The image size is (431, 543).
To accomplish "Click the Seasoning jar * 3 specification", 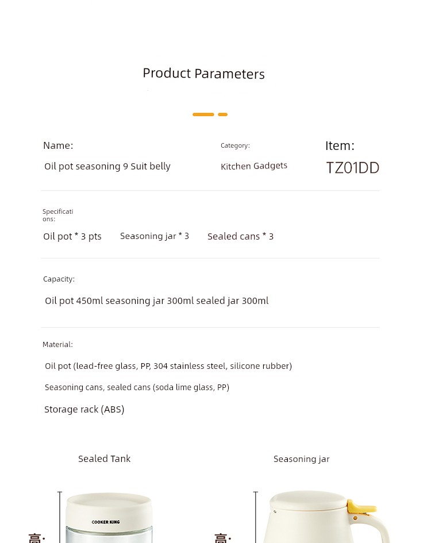I will 155,236.
